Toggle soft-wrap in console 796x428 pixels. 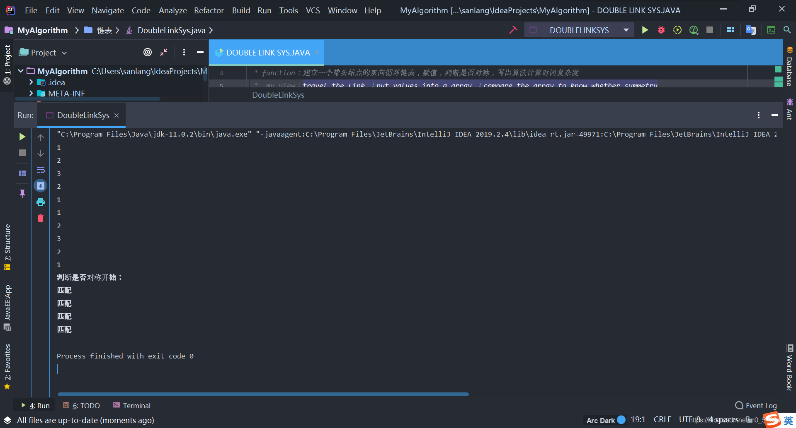tap(41, 170)
